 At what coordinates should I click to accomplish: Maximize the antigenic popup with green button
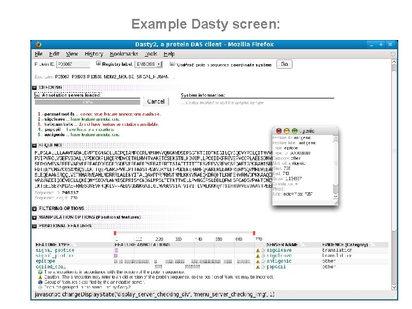click(x=295, y=131)
